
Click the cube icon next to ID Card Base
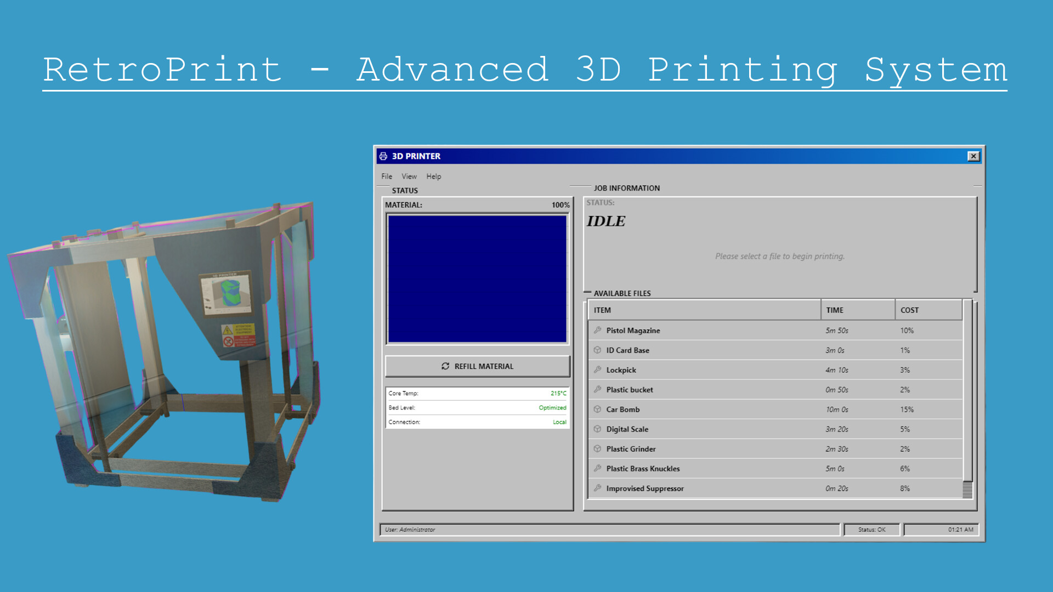pos(597,350)
